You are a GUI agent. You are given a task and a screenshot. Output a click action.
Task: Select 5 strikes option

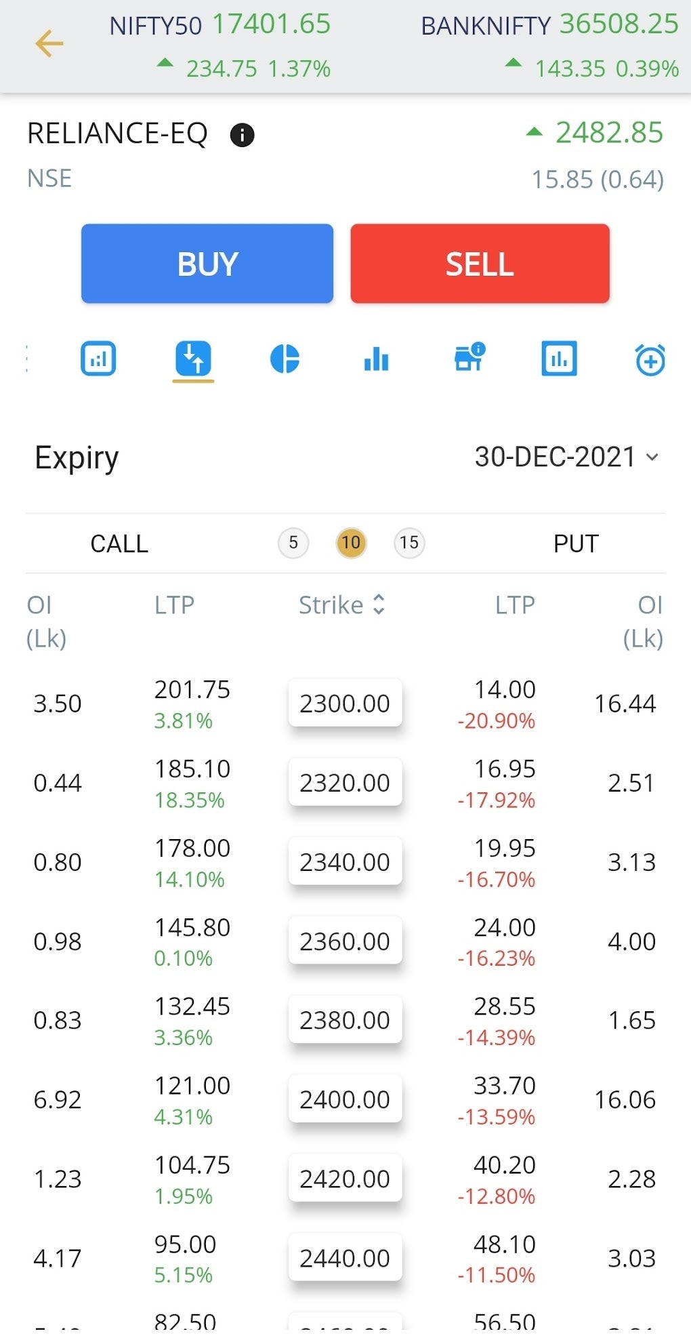coord(293,543)
